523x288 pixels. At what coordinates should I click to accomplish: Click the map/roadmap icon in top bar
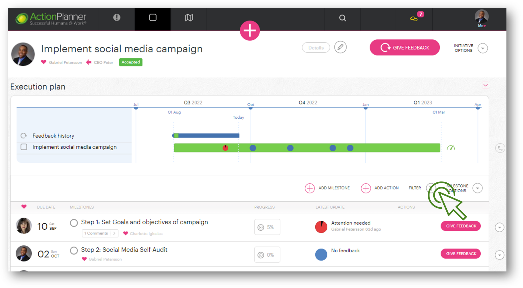pos(188,17)
